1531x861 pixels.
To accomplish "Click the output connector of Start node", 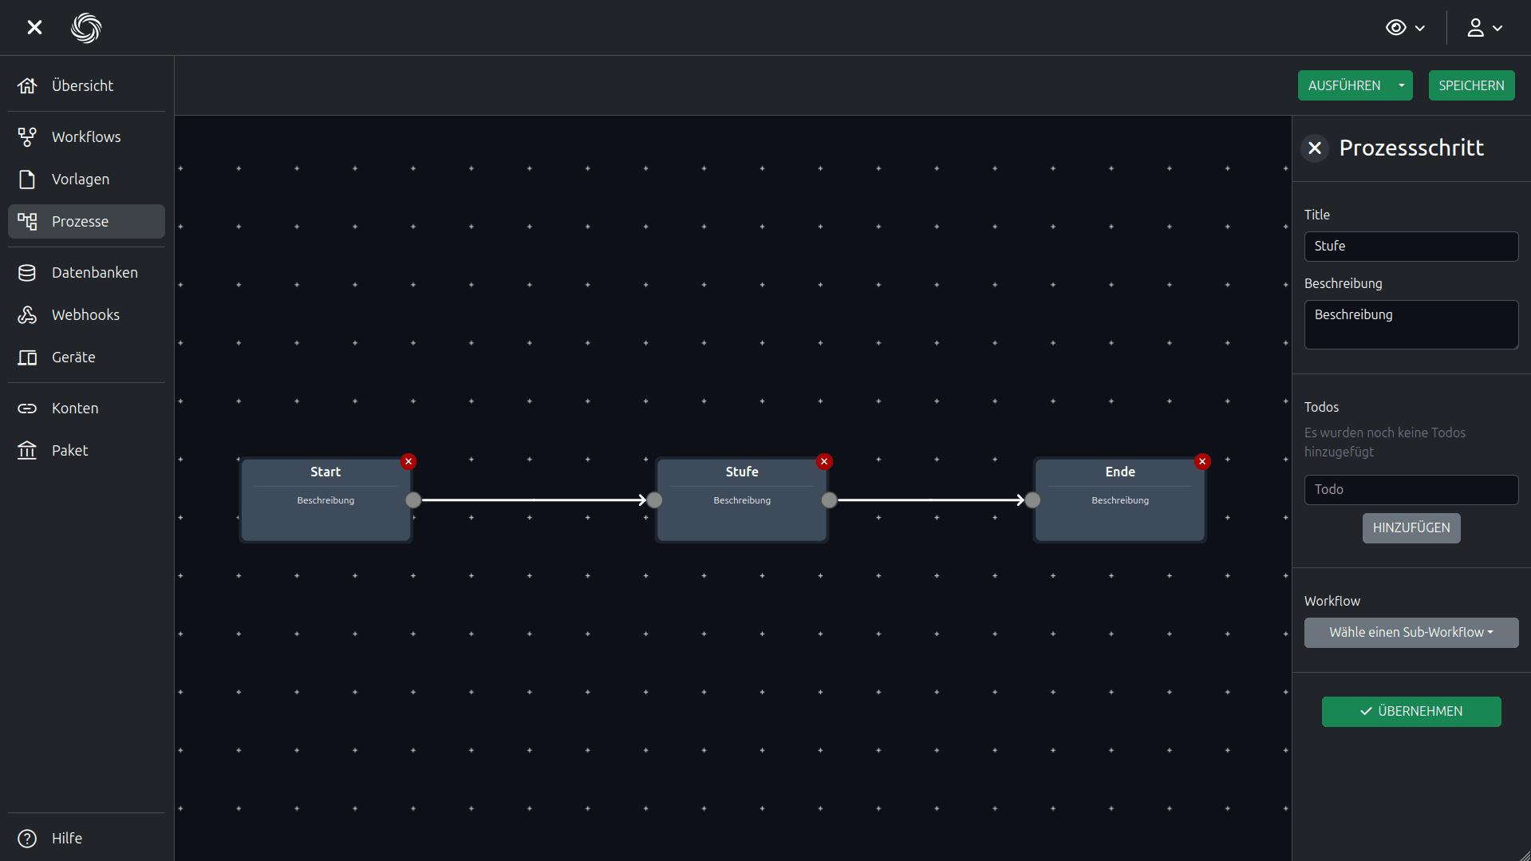I will (x=413, y=500).
